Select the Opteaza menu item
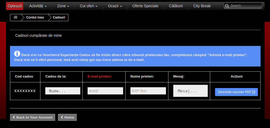270x128 pixels. [x=15, y=6]
